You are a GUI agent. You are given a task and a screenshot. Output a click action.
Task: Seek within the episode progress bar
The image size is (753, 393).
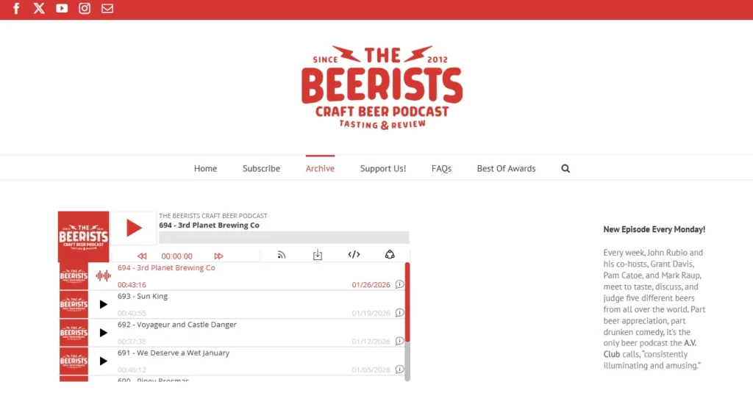[284, 237]
